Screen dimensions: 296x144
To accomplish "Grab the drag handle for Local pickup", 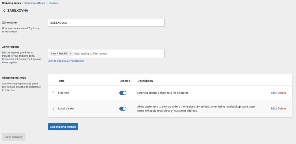I will pyautogui.click(x=53, y=109).
